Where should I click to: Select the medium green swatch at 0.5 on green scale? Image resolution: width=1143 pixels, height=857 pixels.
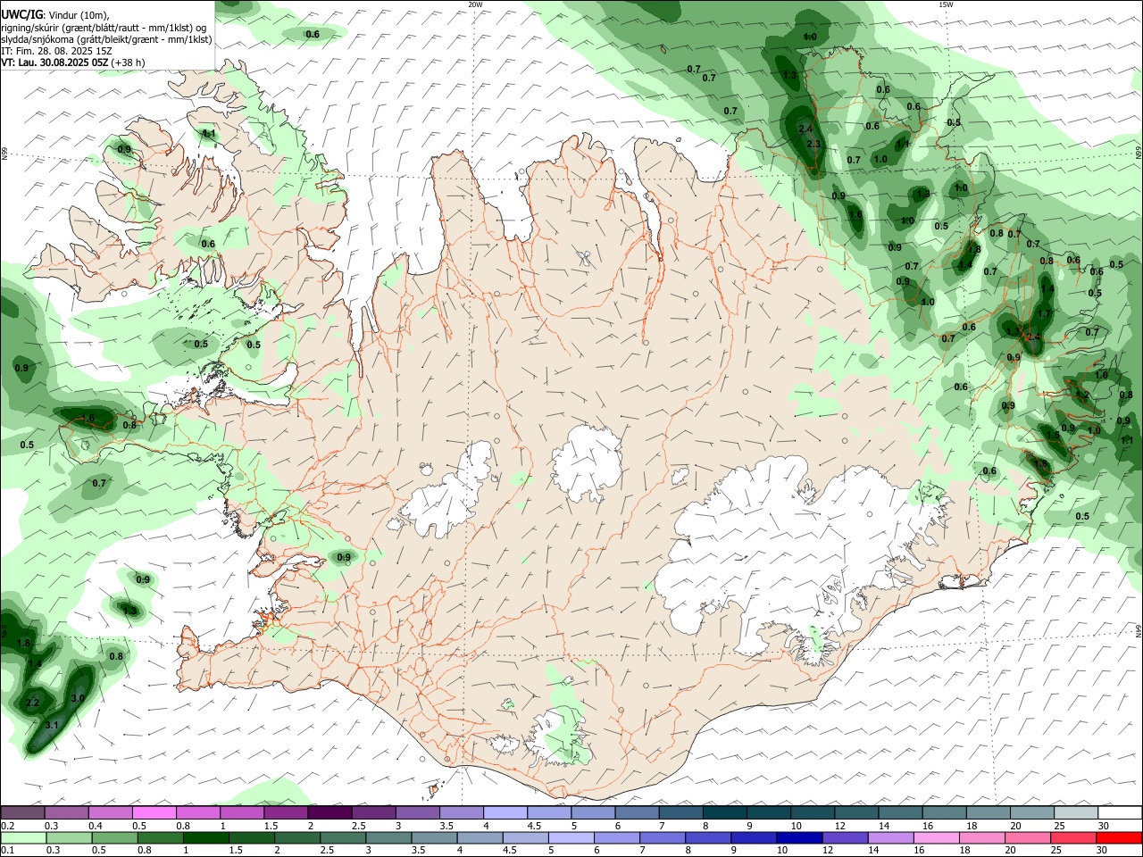114,838
